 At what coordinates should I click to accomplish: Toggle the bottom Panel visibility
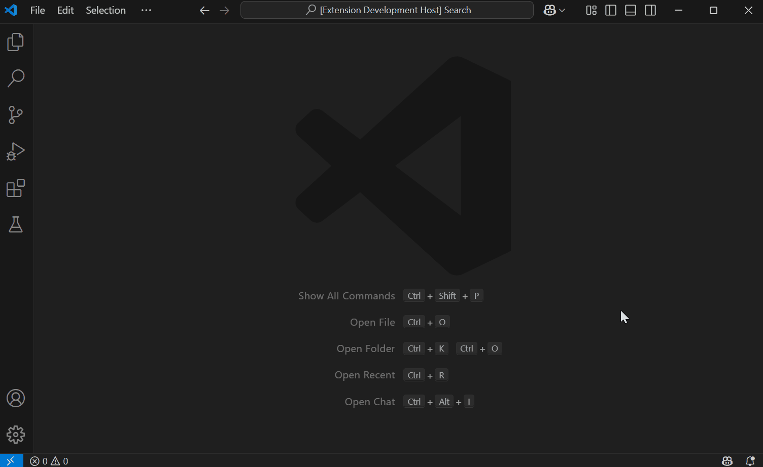coord(631,10)
